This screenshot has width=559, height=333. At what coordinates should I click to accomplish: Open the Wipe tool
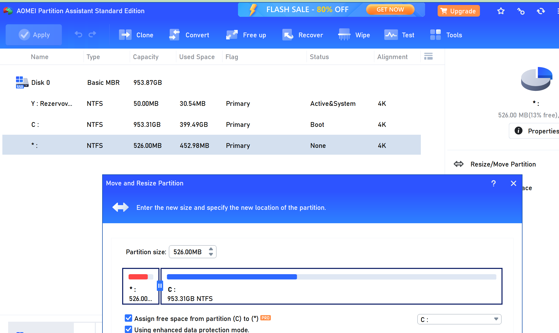pos(354,35)
